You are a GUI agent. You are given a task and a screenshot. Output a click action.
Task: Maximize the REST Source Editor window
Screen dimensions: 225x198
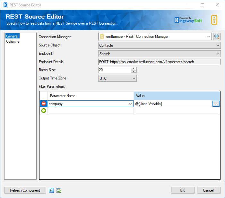[203, 5]
